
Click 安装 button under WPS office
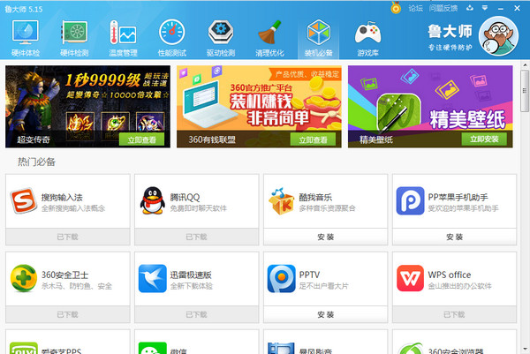coord(454,314)
